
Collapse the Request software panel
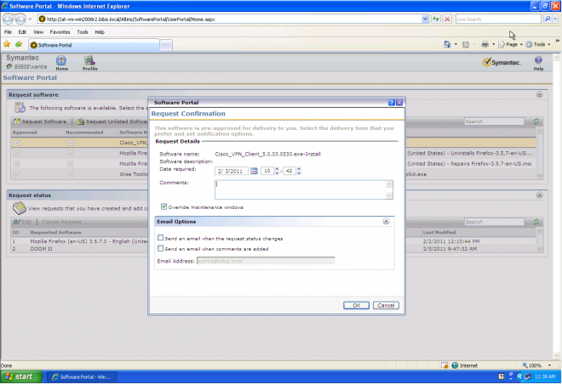point(539,94)
